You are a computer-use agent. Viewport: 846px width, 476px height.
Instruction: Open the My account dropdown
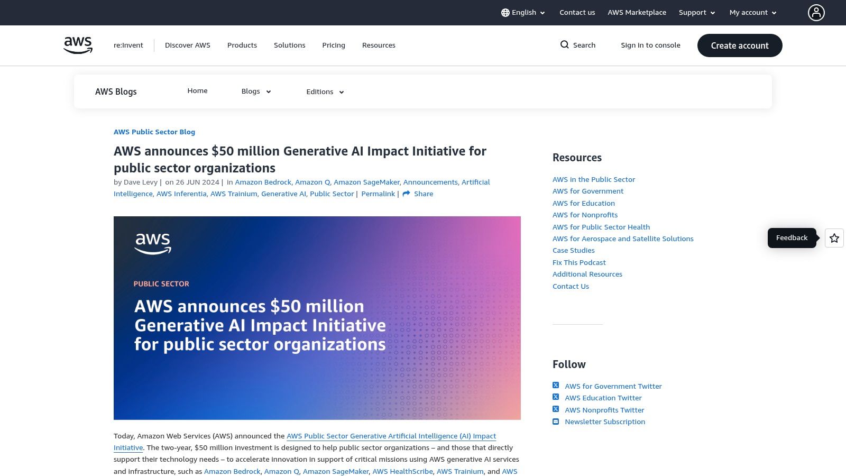pyautogui.click(x=752, y=12)
